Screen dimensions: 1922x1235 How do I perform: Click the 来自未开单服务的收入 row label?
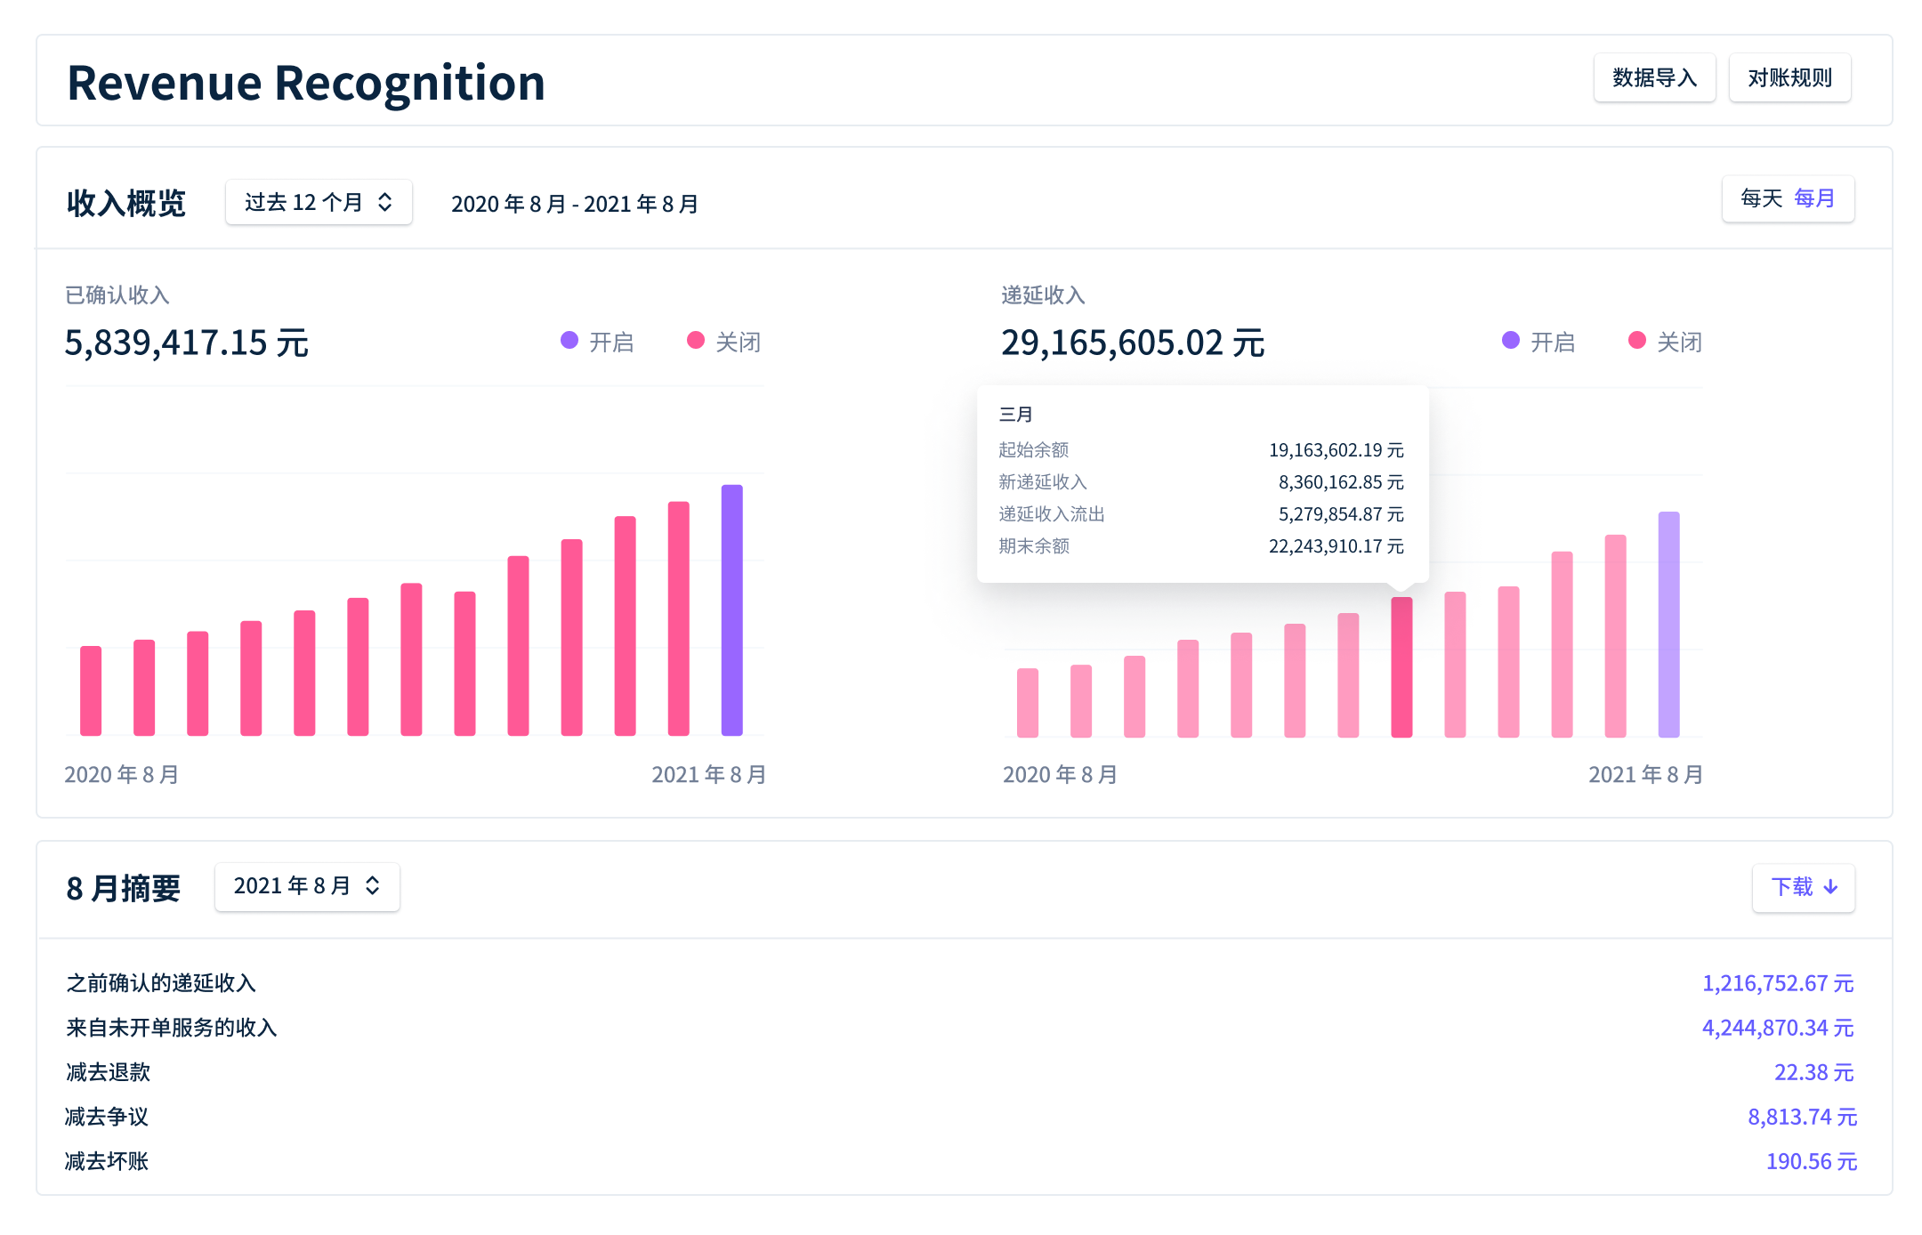172,1028
